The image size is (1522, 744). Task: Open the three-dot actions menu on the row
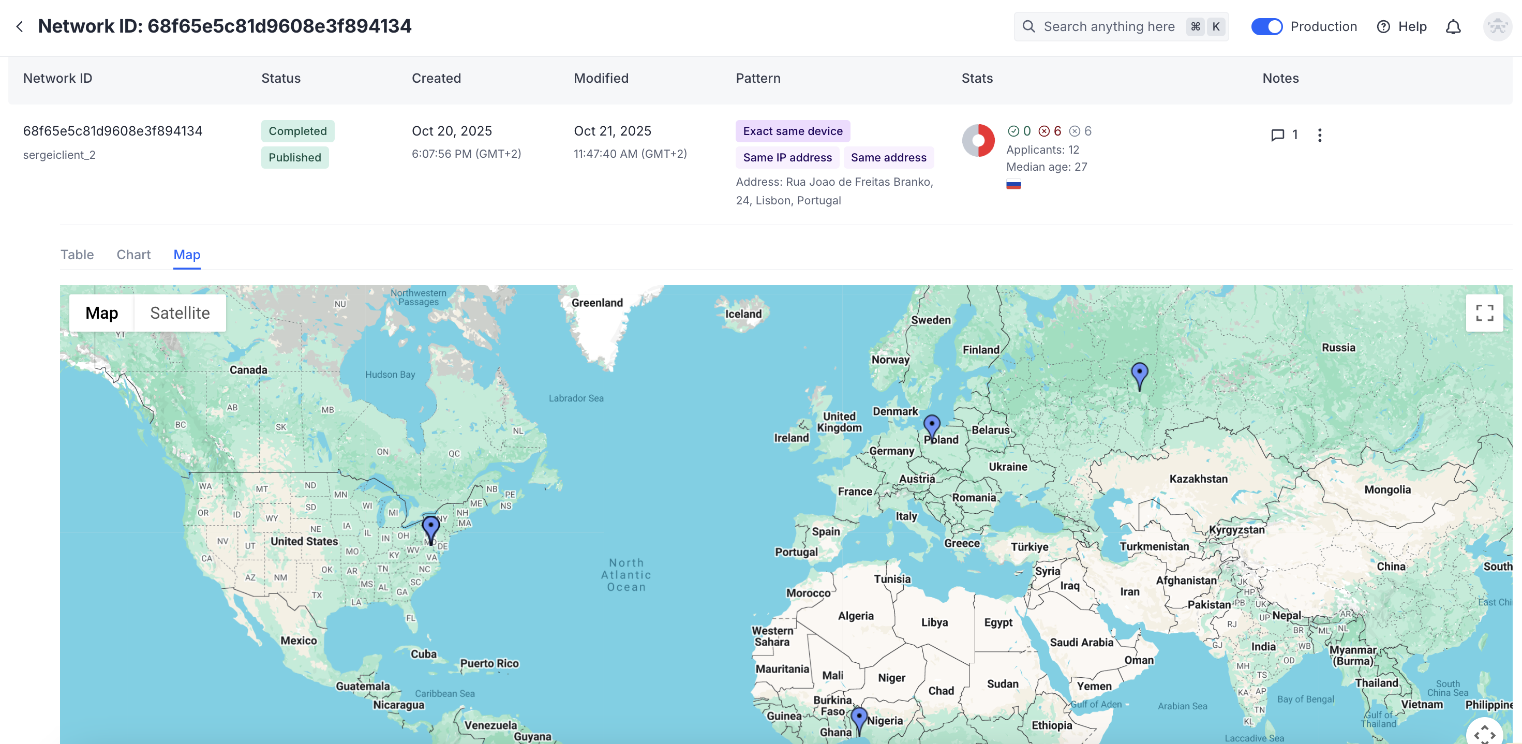point(1319,135)
